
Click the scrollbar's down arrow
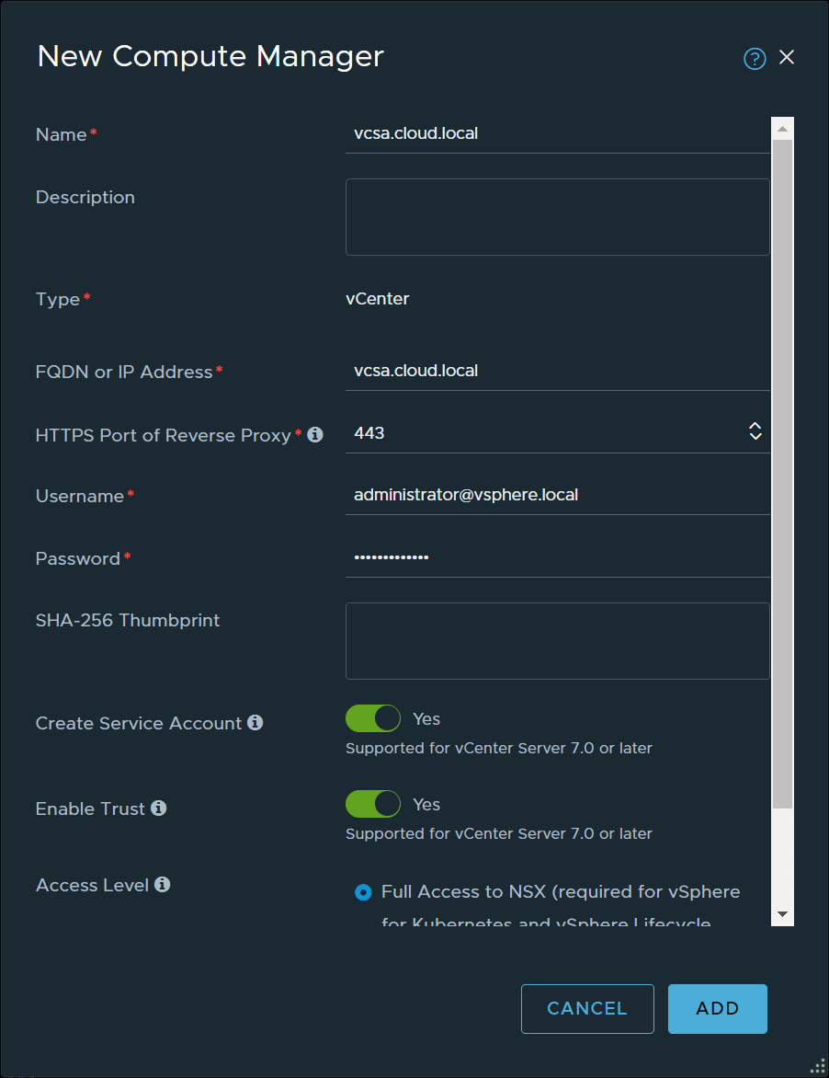[x=780, y=913]
